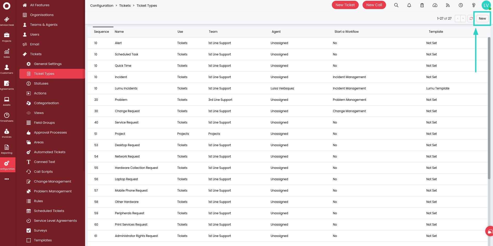The image size is (493, 246).
Task: Open the clock icon in top bar
Action: click(461, 5)
